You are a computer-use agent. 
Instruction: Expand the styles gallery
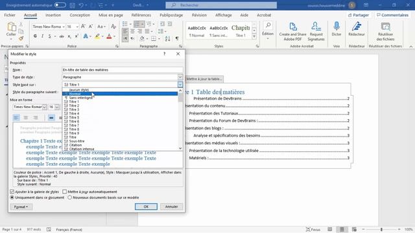(254, 36)
